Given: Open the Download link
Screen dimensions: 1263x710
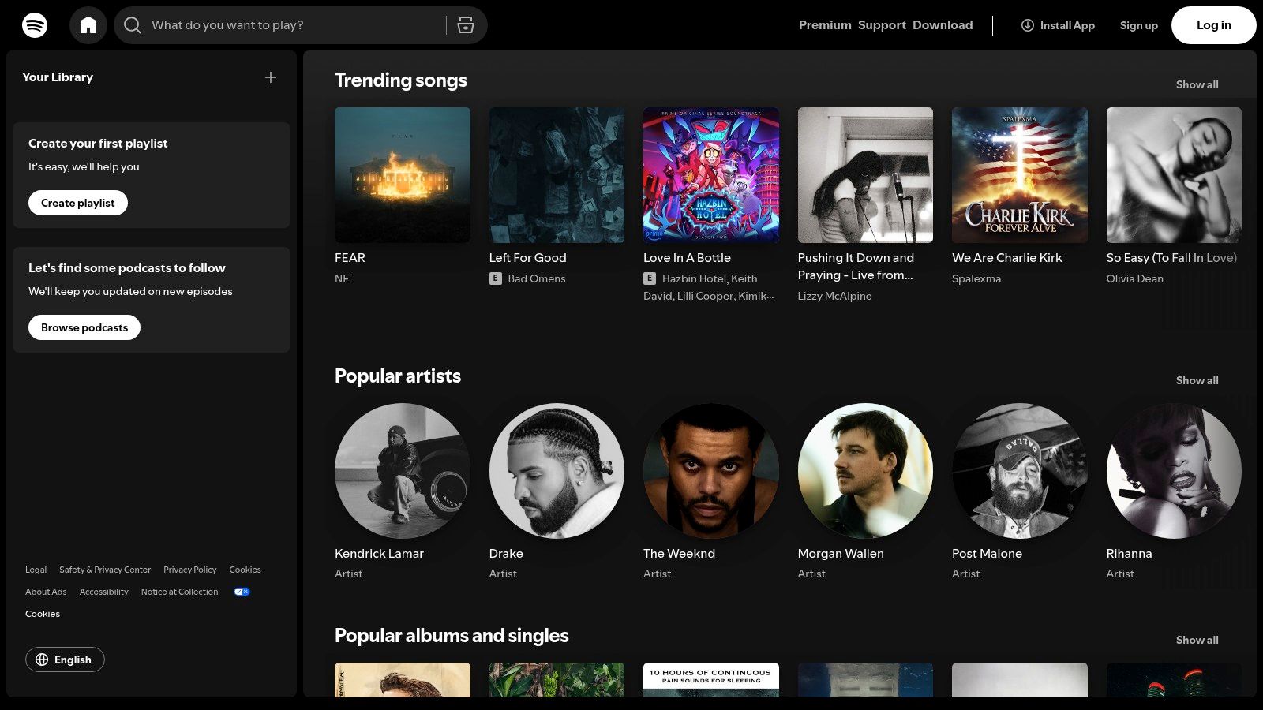Looking at the screenshot, I should (x=943, y=25).
